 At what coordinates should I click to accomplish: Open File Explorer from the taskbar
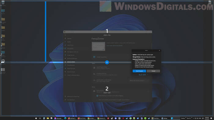[x=48, y=118]
